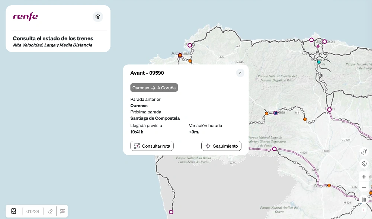Zoom out on the map

(x=364, y=187)
